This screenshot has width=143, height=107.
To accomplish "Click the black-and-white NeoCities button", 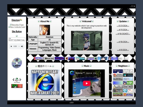I will pyautogui.click(x=128, y=87).
